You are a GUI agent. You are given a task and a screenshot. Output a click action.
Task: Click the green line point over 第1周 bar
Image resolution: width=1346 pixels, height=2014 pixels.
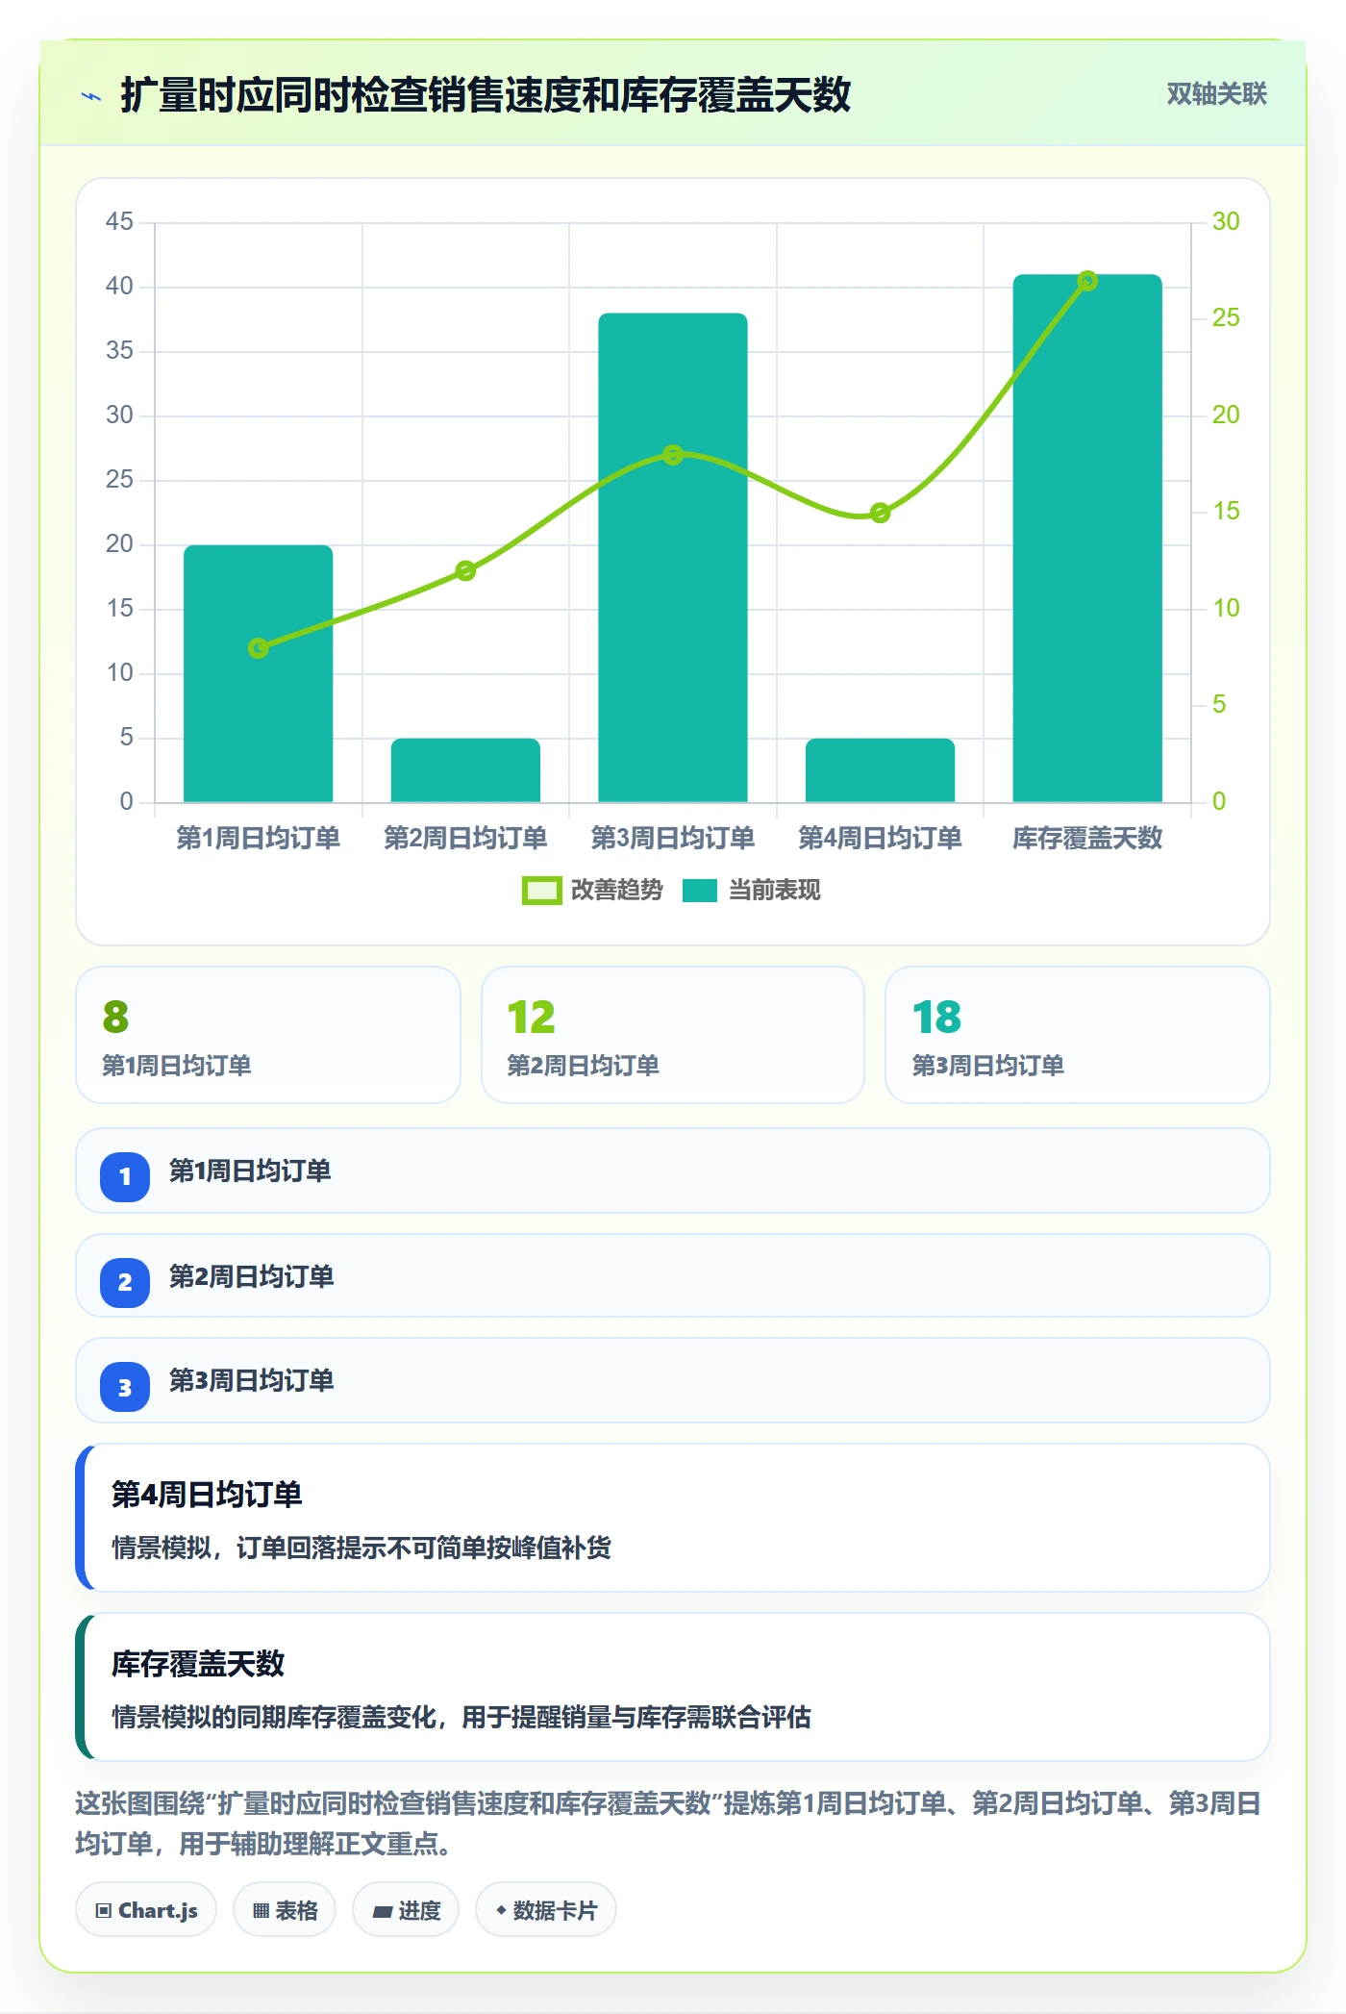click(x=259, y=648)
